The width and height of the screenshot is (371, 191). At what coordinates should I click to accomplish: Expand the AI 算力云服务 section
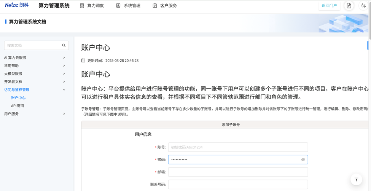click(x=64, y=58)
